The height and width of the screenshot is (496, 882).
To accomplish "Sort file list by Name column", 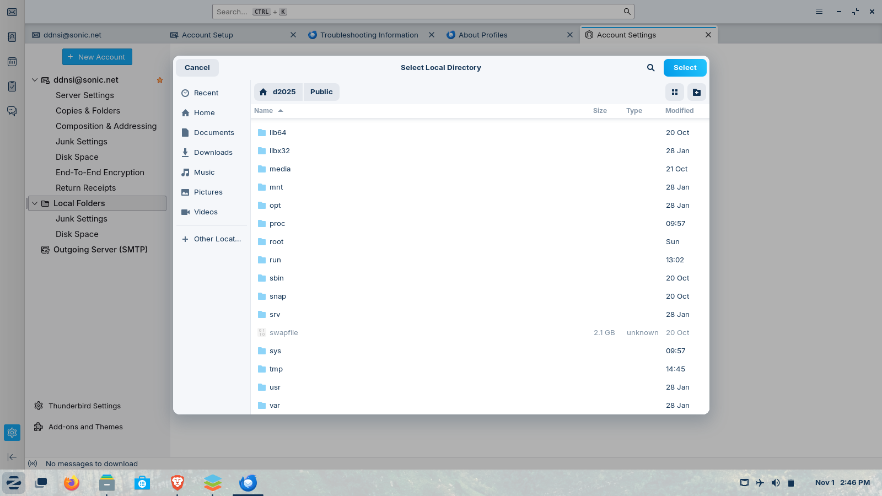I will [263, 111].
